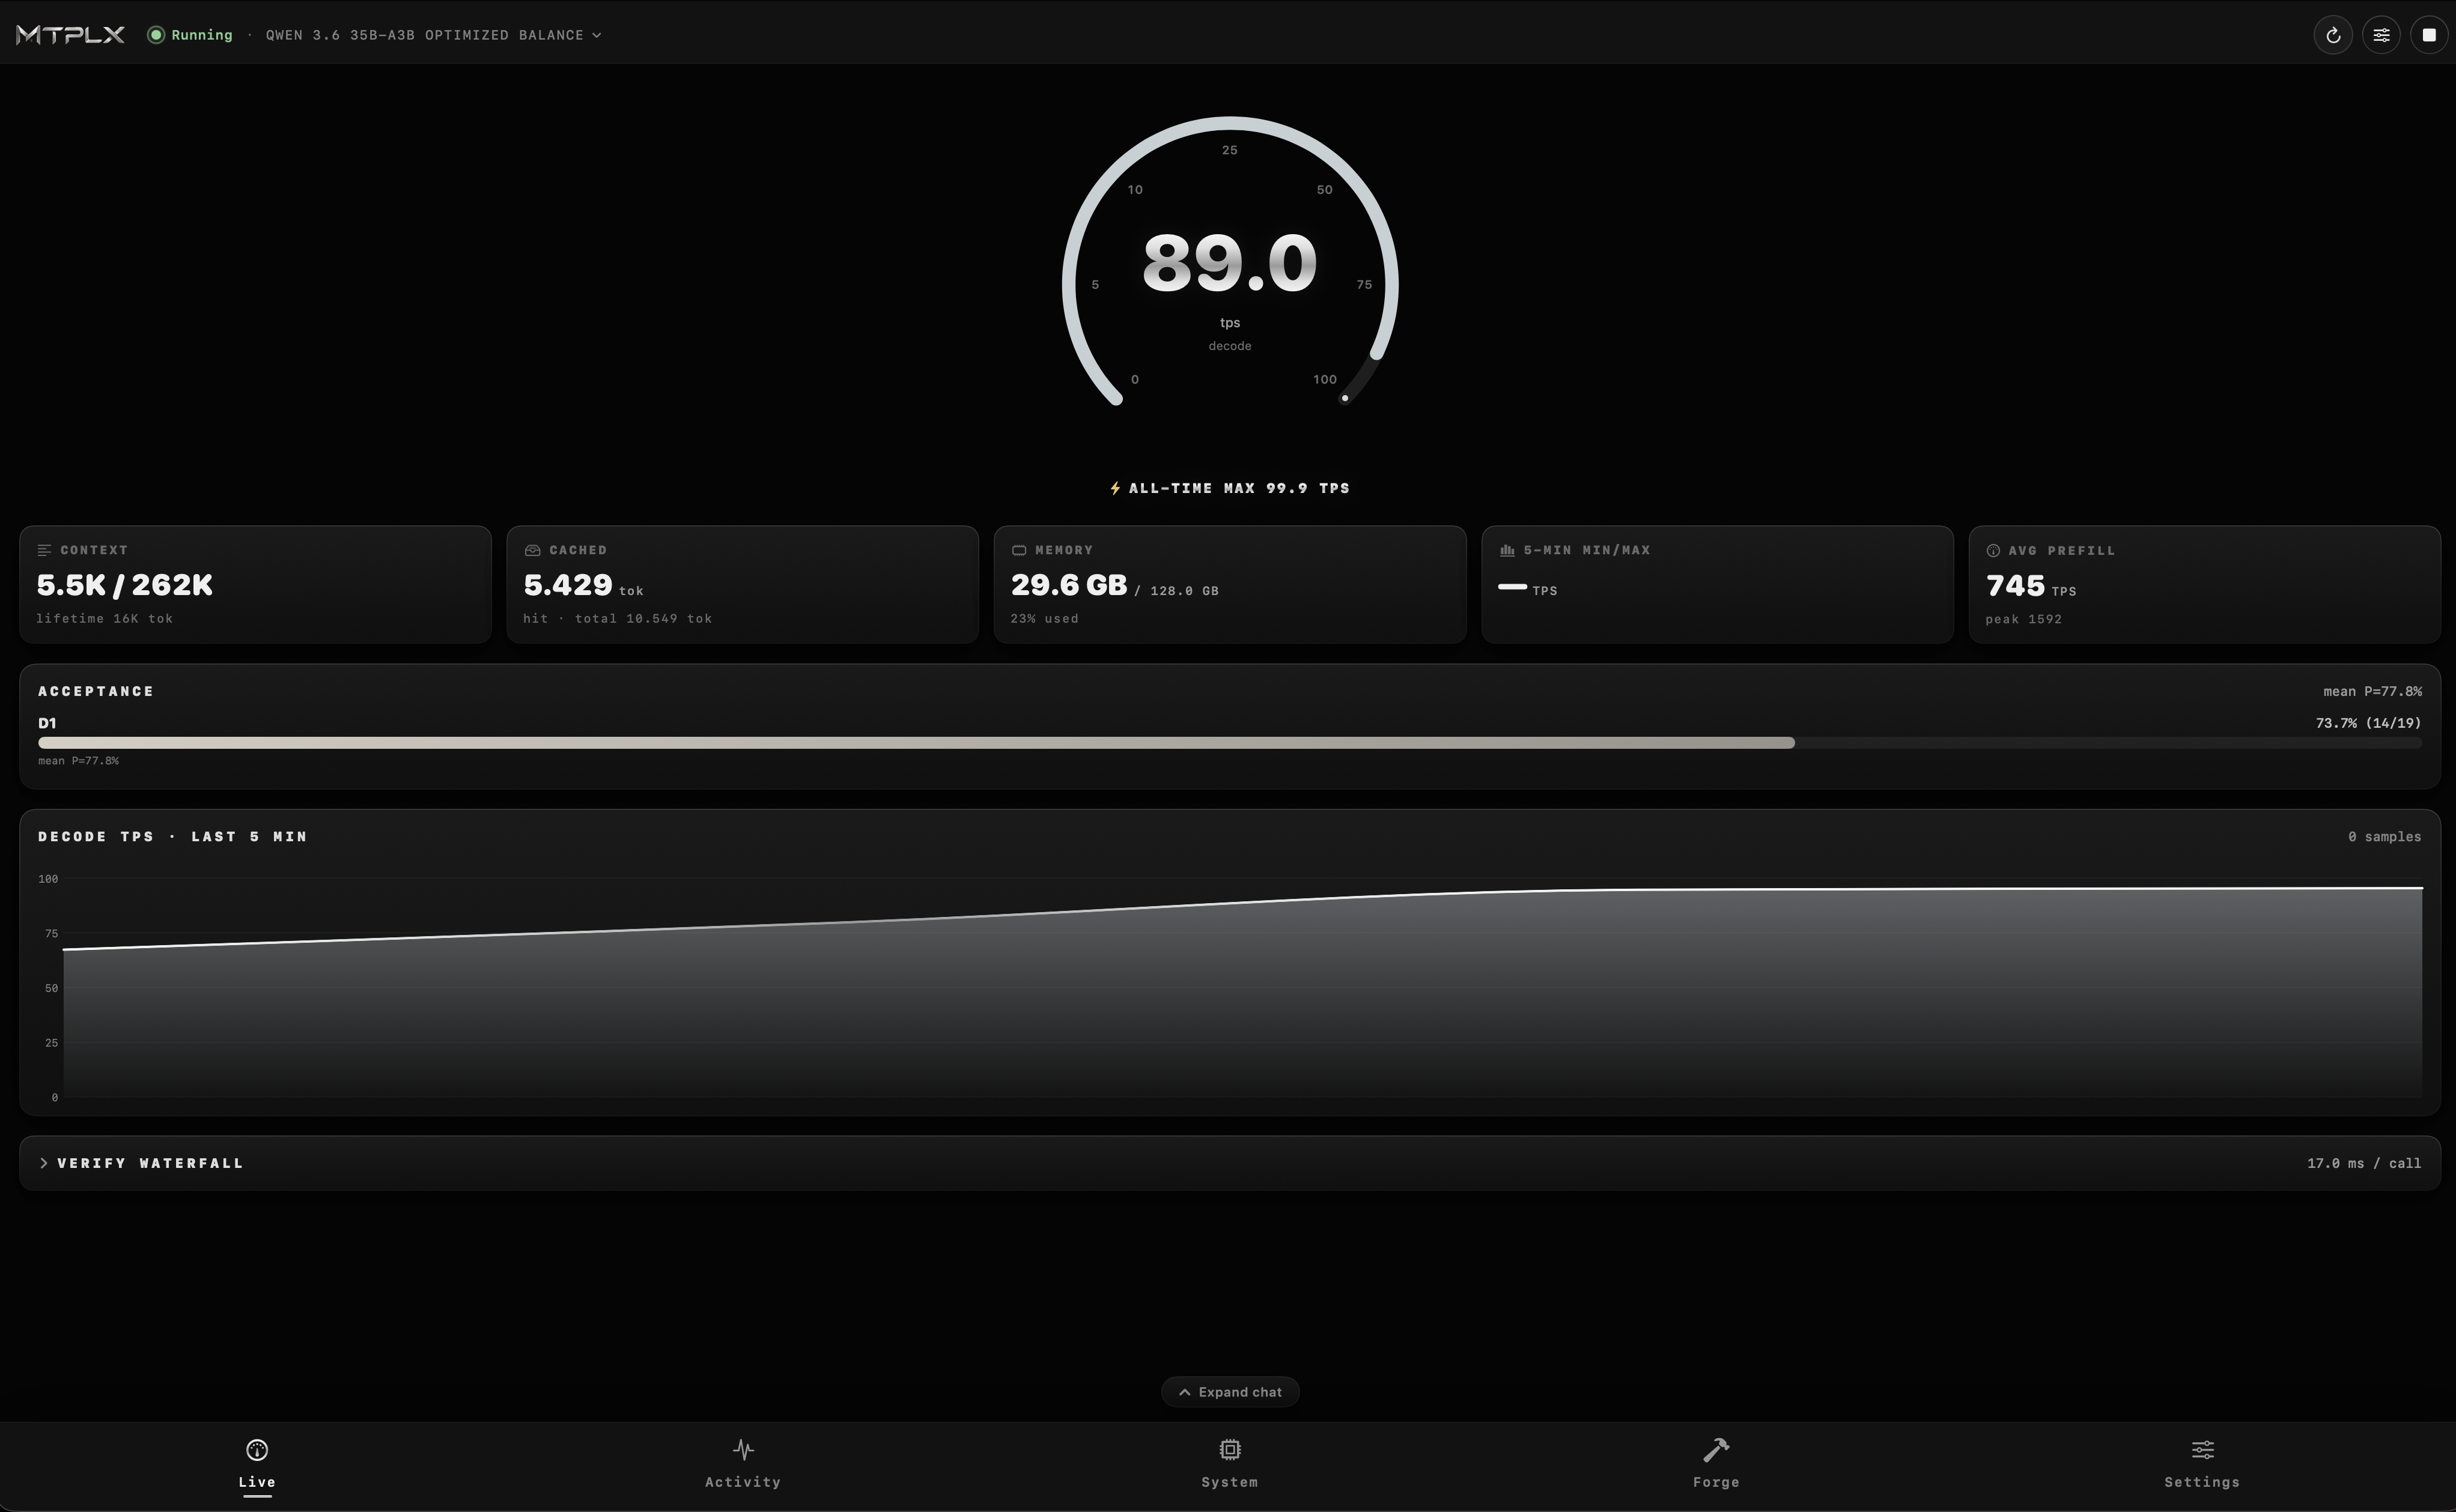
Task: Click the tps decode speedometer gauge
Action: [1229, 262]
